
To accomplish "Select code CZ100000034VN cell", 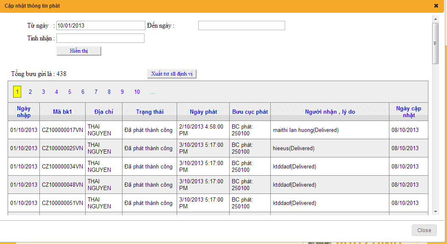I will pos(62,166).
